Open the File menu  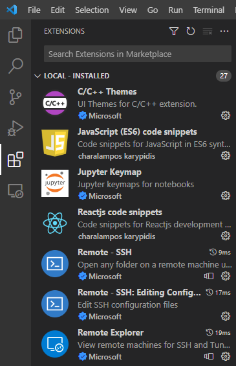tap(34, 10)
